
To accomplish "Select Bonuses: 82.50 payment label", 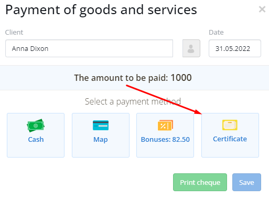I will point(165,139).
